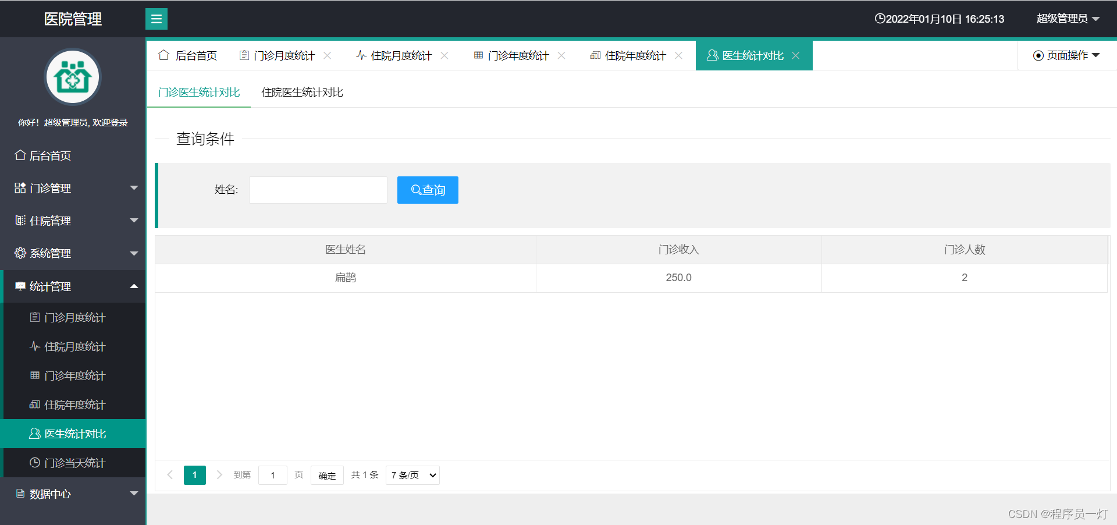Expand the 住院管理 sidebar menu
The width and height of the screenshot is (1117, 525).
(x=73, y=221)
